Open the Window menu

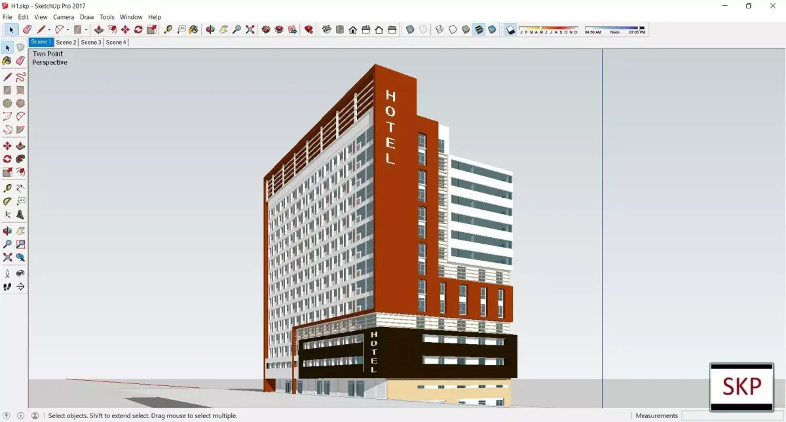(131, 17)
